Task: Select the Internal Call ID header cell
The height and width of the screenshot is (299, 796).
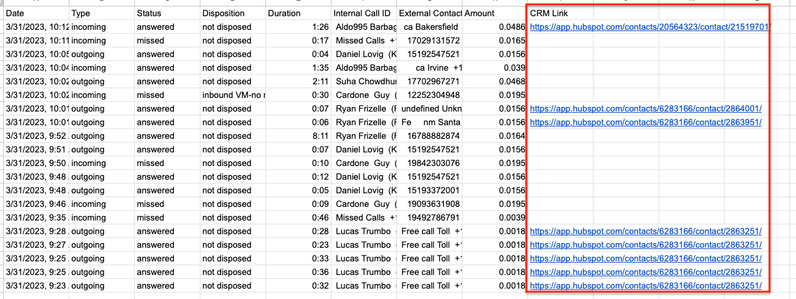Action: click(363, 14)
